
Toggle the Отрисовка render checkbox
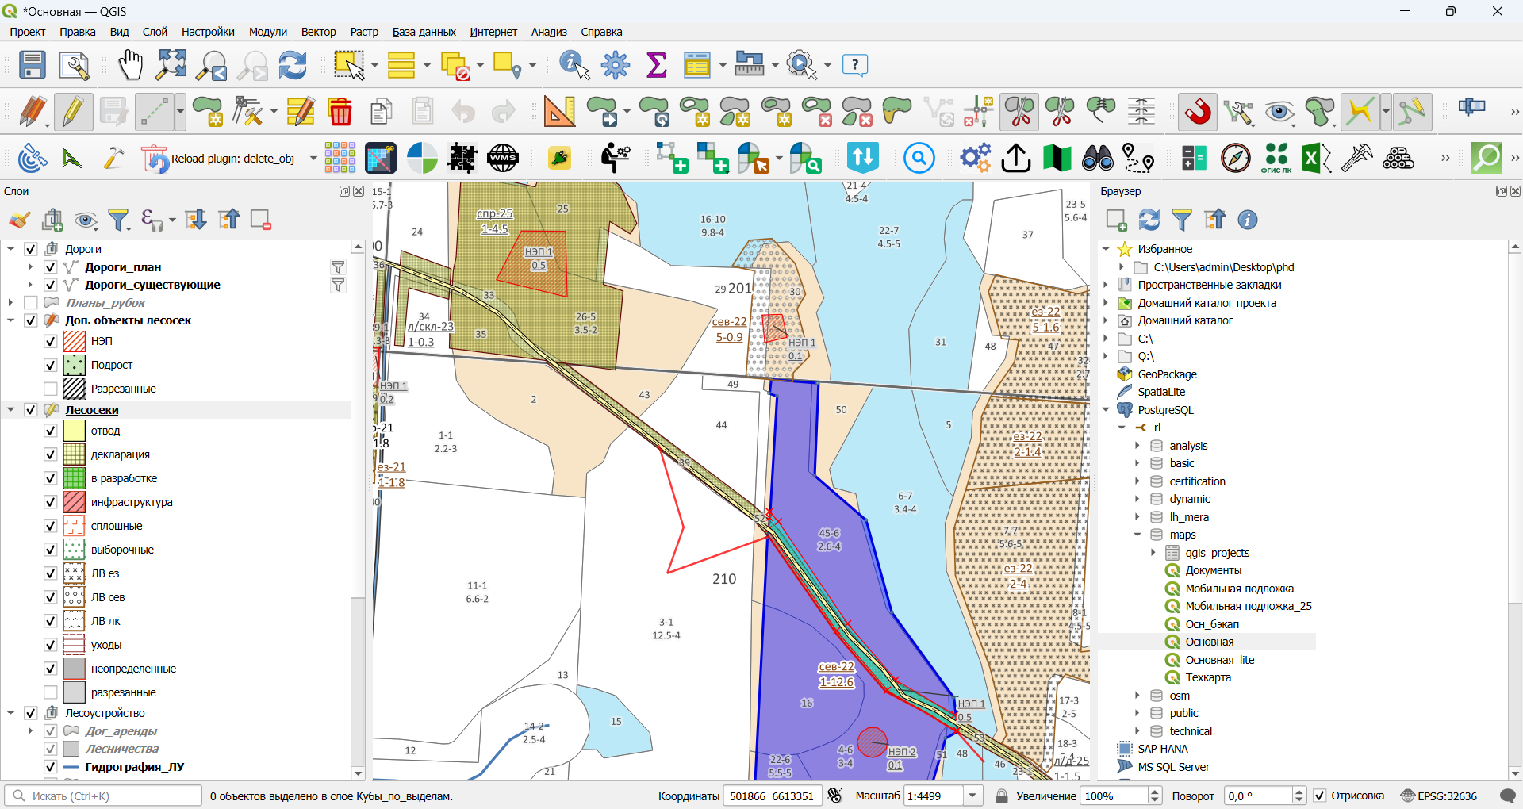(x=1320, y=796)
